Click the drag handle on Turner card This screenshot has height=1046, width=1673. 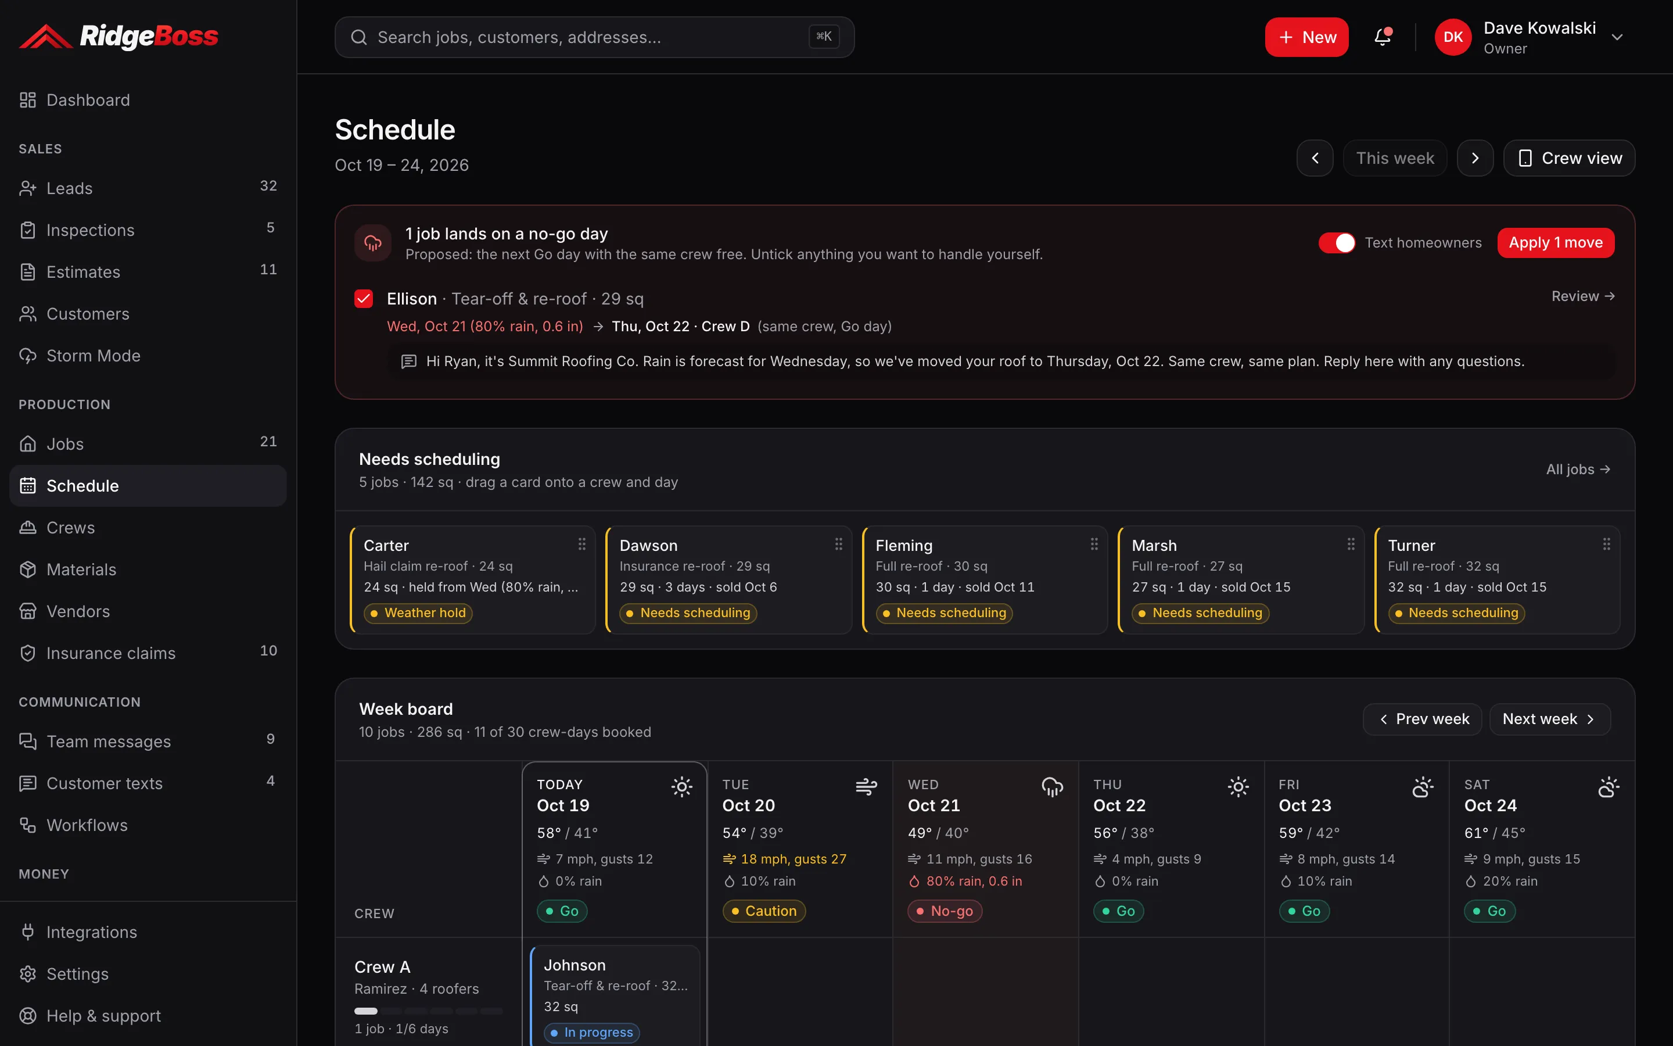1607,545
